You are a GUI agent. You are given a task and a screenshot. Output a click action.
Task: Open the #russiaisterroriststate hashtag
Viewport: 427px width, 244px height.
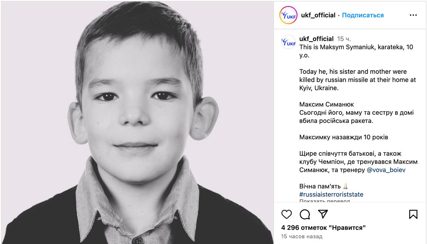tap(331, 194)
